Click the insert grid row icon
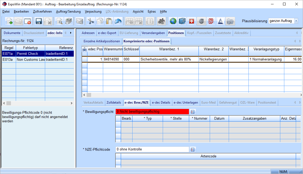 click(x=130, y=21)
